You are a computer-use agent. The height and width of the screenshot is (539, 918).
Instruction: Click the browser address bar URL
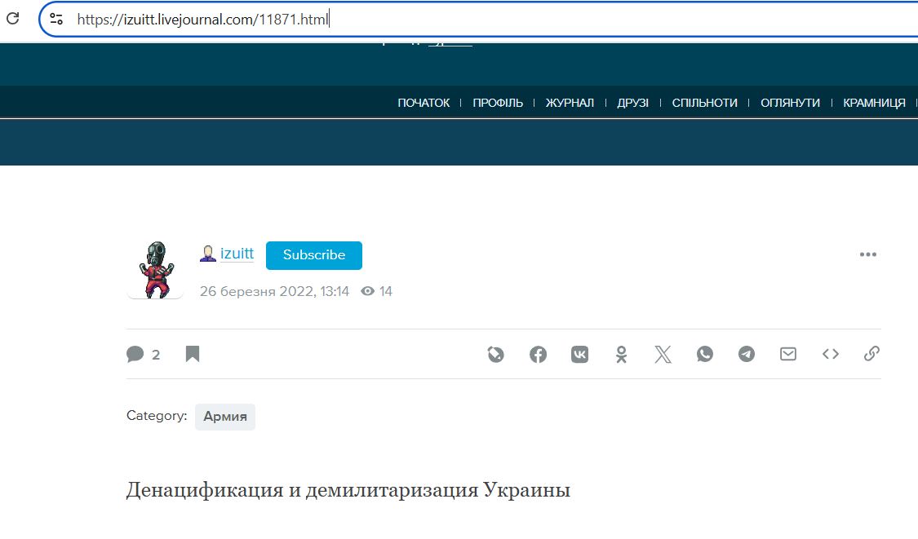pos(202,19)
